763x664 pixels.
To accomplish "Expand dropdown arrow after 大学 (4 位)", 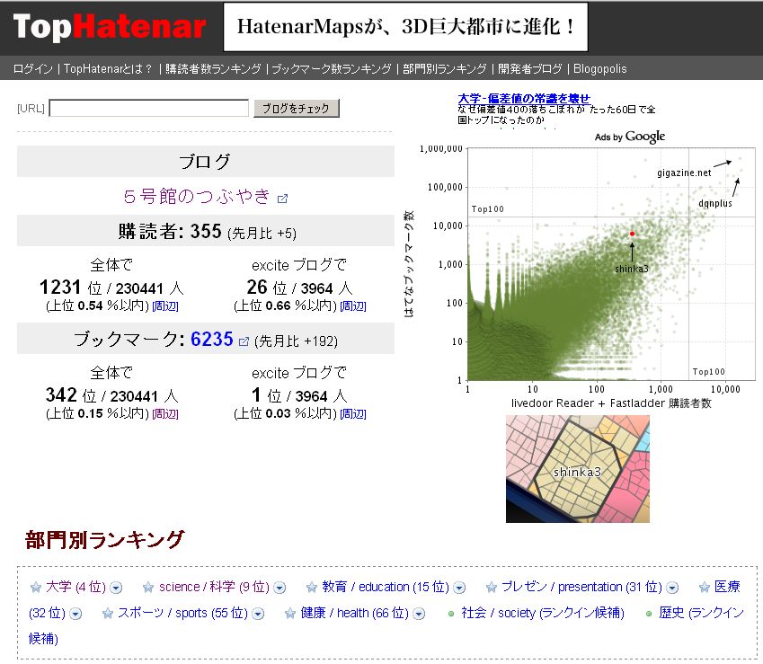I will point(116,588).
